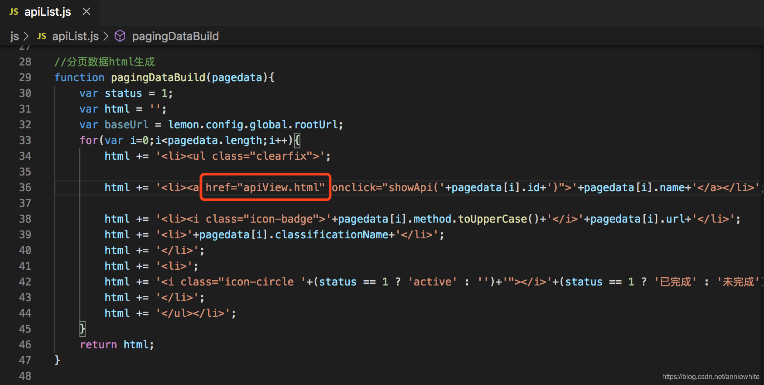Click '</li>' string on line 40
The width and height of the screenshot is (764, 385).
[177, 250]
